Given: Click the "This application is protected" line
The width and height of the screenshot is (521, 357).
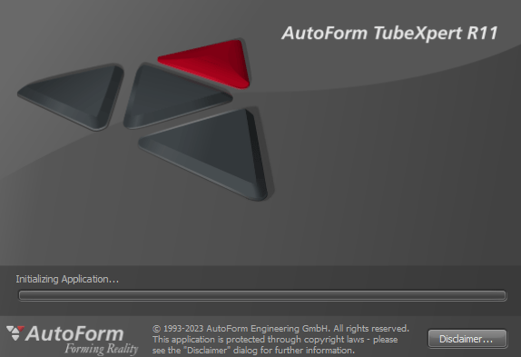Looking at the screenshot, I should pos(210,340).
